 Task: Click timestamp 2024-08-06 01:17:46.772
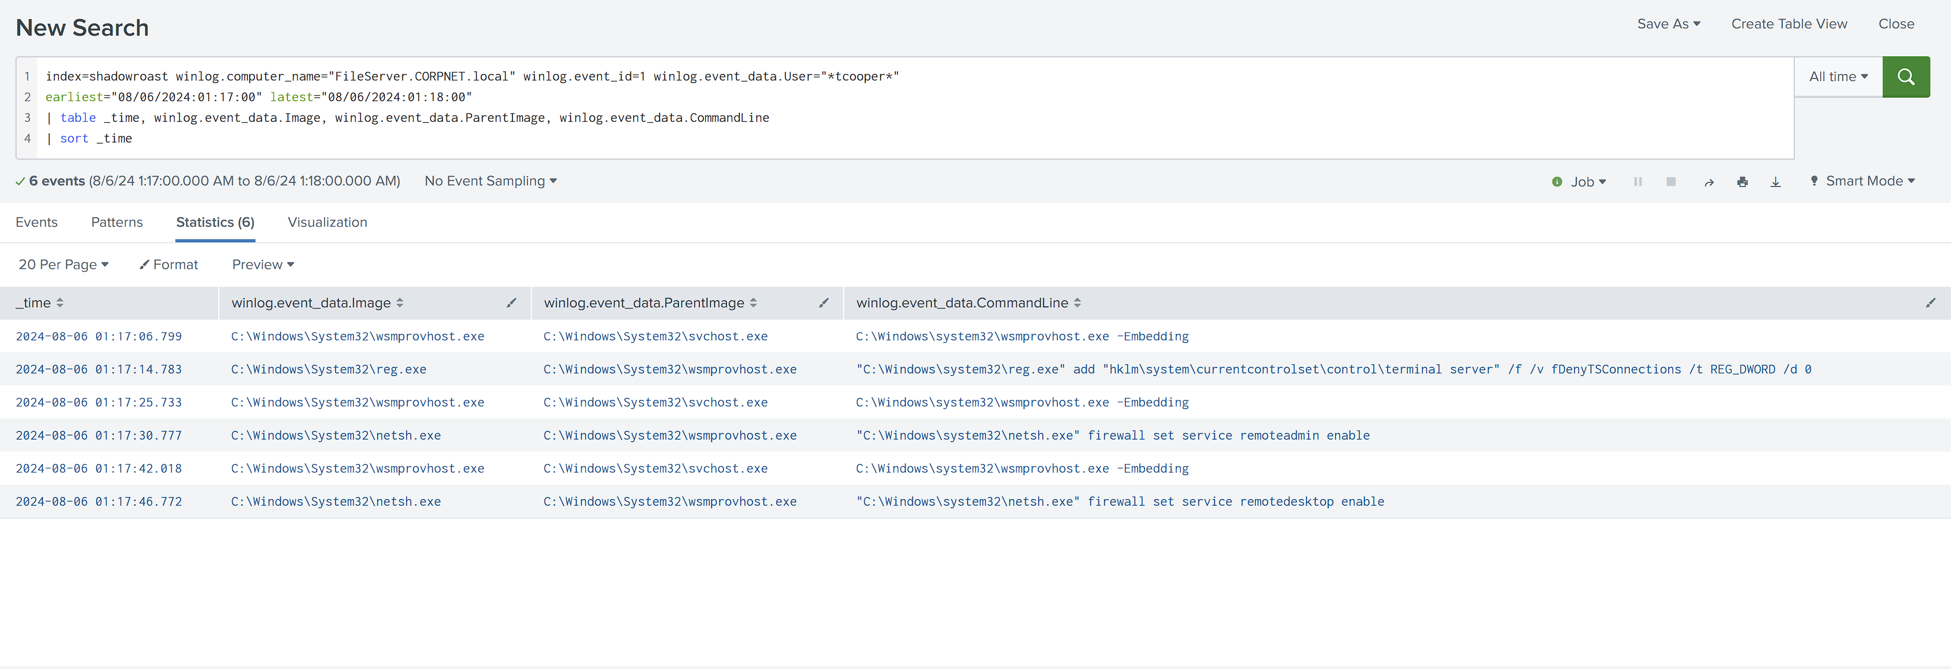click(98, 502)
